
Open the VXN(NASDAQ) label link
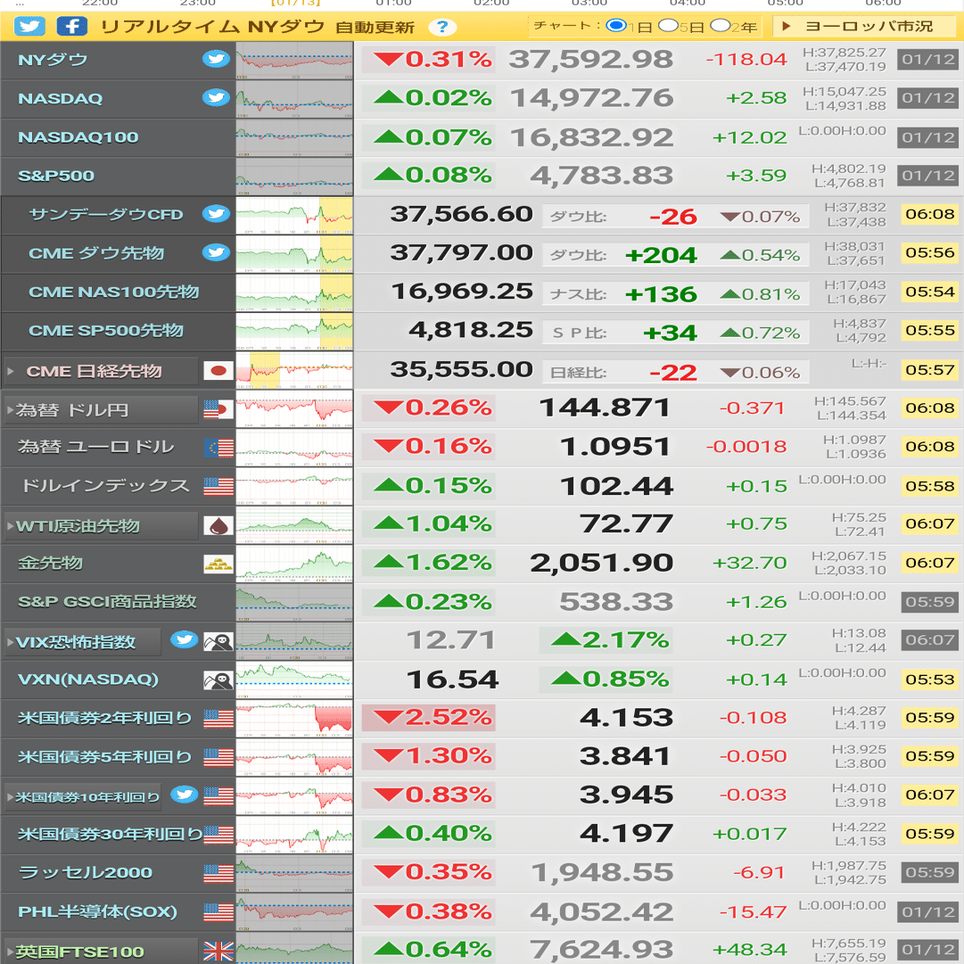(x=88, y=680)
